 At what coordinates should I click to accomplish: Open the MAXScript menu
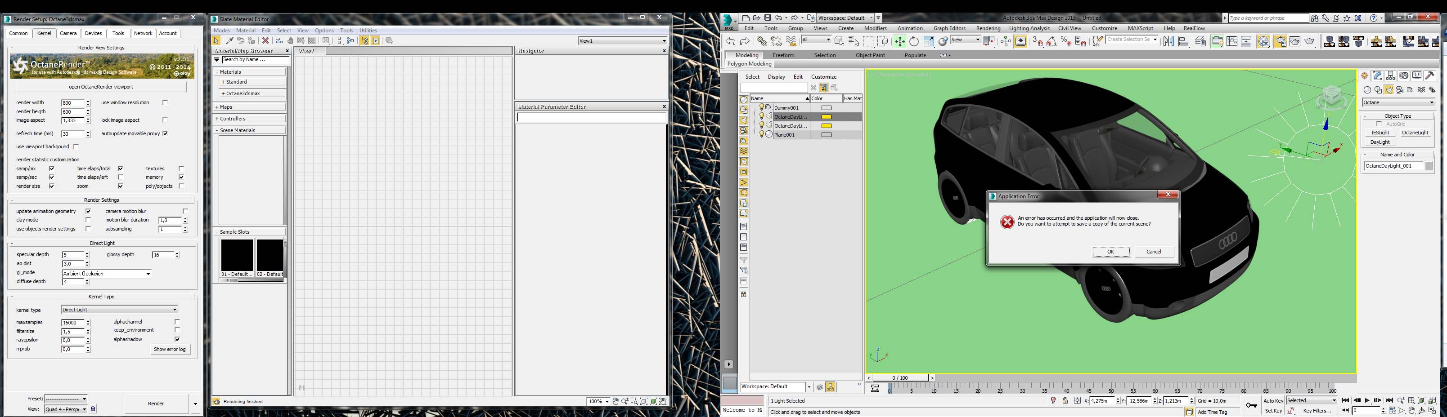click(x=1140, y=29)
